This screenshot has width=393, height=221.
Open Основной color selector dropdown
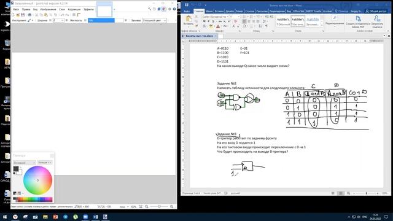pos(25,163)
